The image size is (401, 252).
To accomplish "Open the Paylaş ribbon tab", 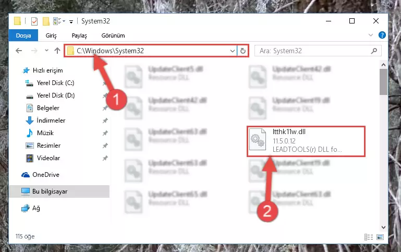I will (x=79, y=35).
